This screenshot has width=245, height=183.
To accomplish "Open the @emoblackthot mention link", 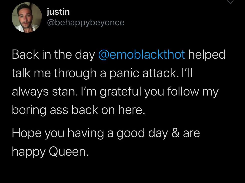I will tap(142, 55).
